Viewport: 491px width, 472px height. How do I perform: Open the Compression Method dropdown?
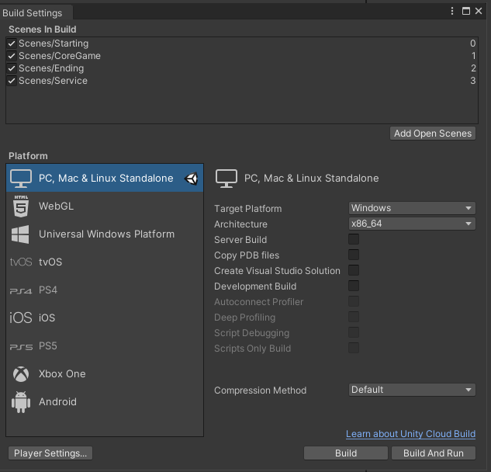click(412, 390)
